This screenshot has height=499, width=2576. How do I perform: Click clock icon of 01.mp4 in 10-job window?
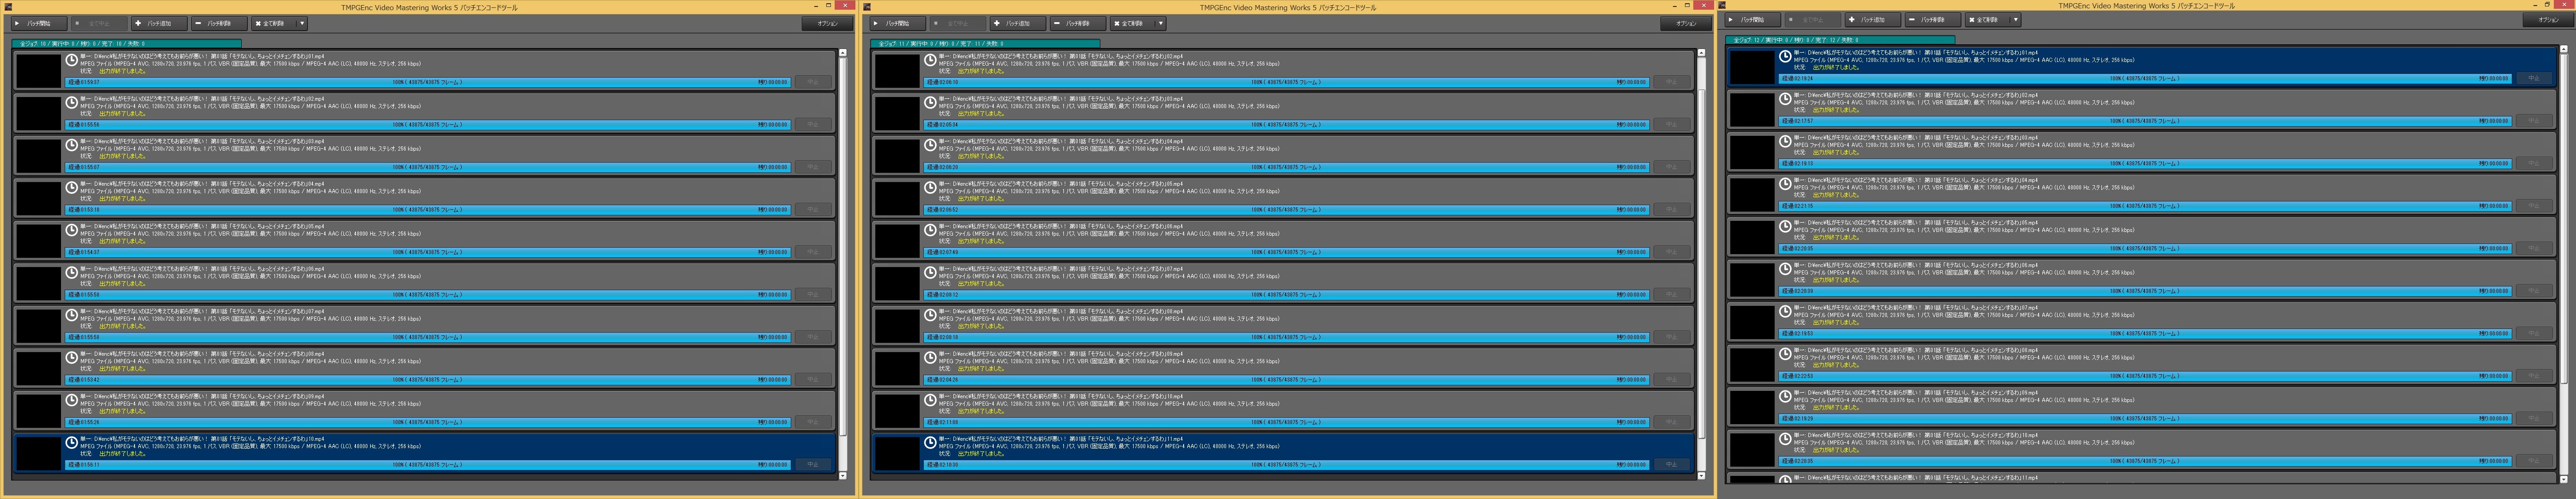pyautogui.click(x=72, y=59)
